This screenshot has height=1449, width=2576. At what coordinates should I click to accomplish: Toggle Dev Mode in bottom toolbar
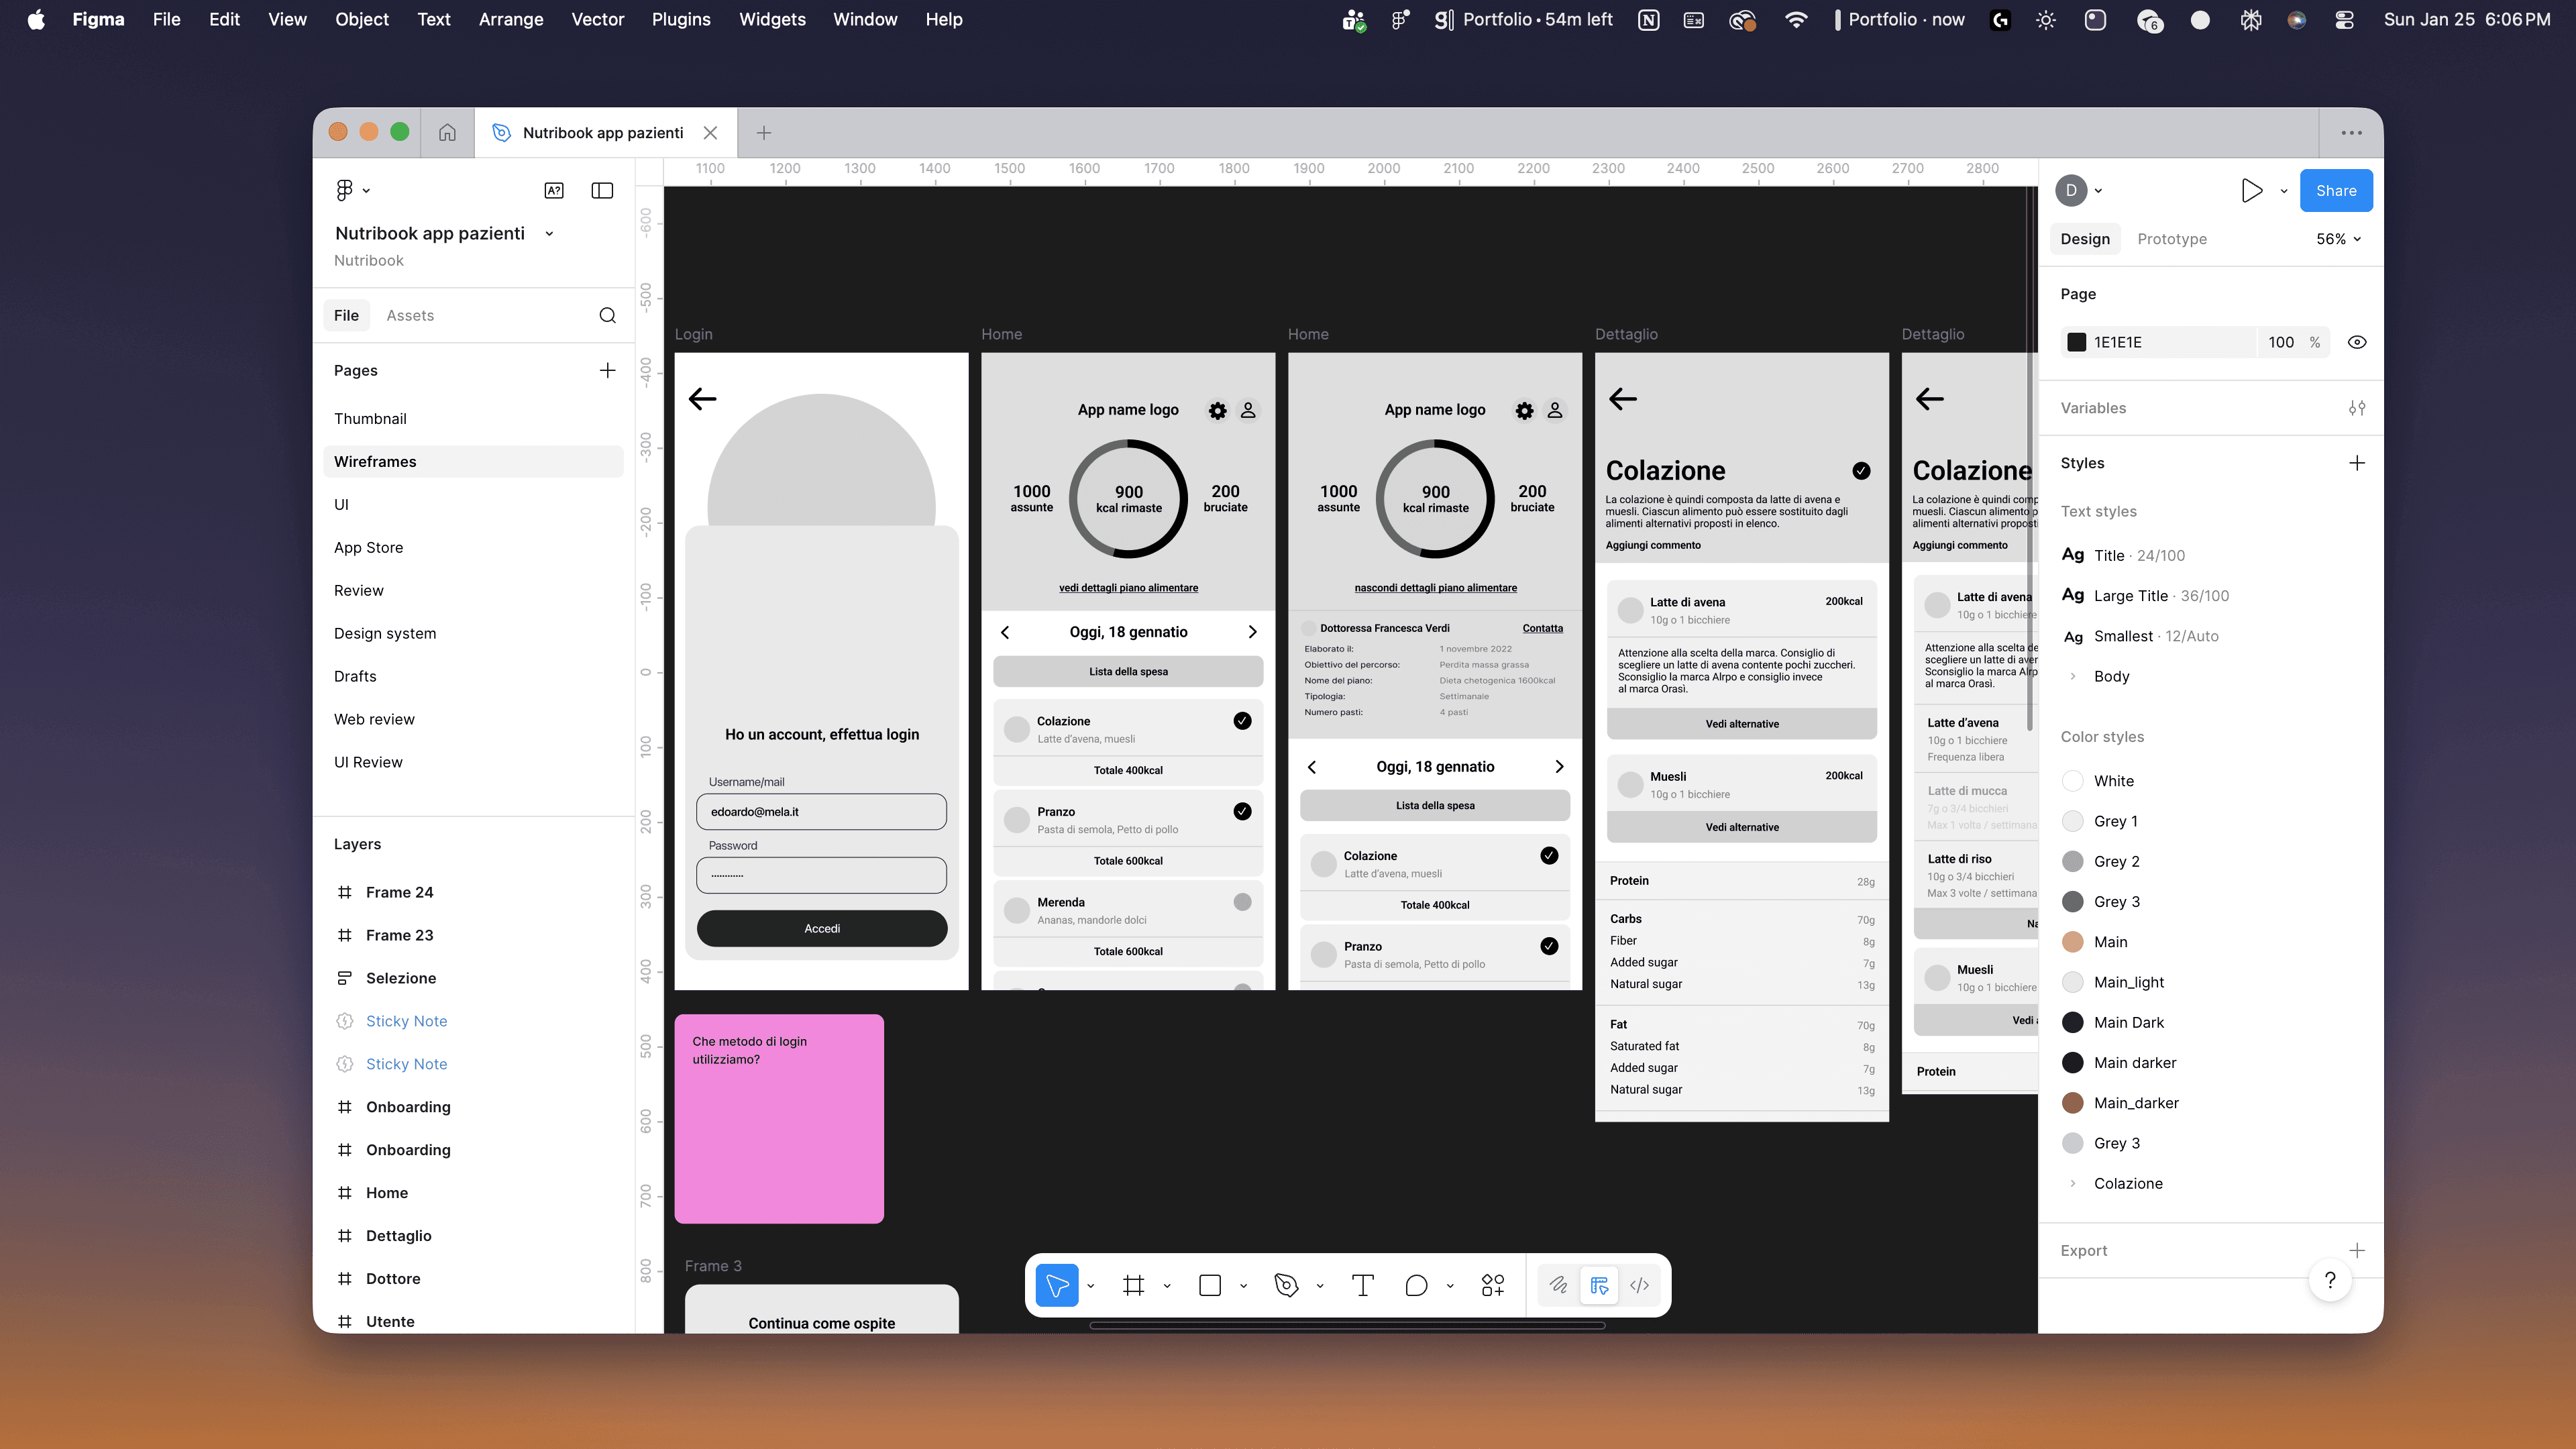click(x=1639, y=1286)
